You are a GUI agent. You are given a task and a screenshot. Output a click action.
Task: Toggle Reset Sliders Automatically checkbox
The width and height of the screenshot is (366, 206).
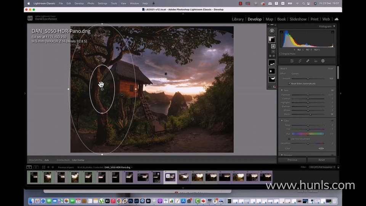click(x=290, y=84)
